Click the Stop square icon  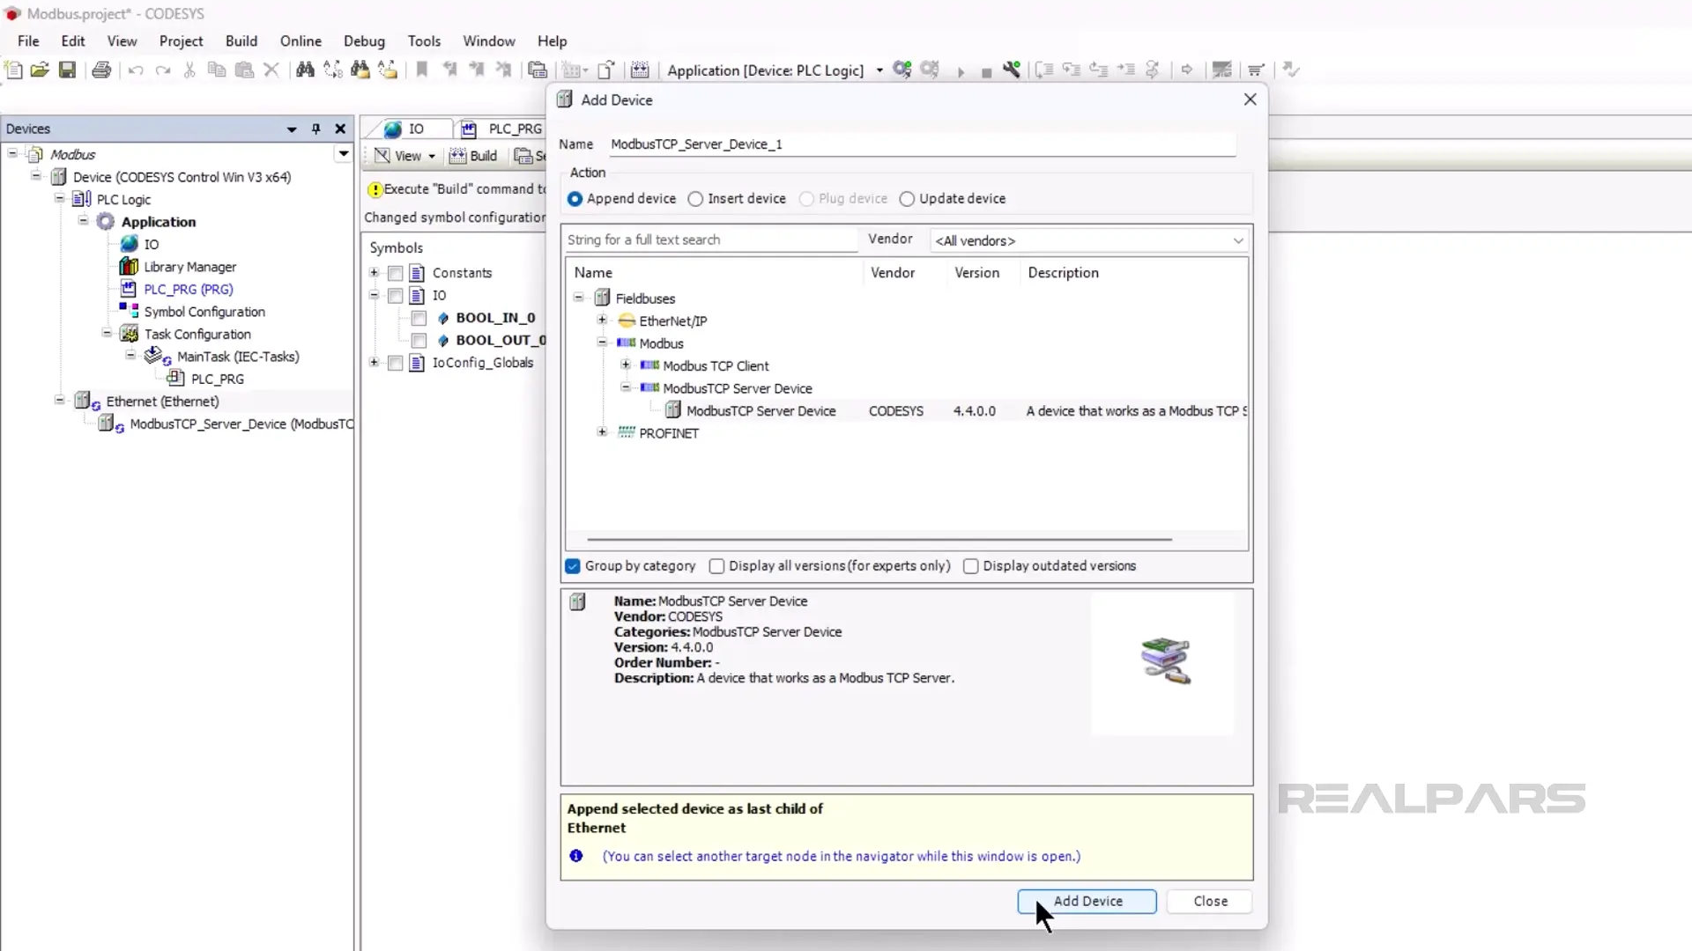point(986,72)
